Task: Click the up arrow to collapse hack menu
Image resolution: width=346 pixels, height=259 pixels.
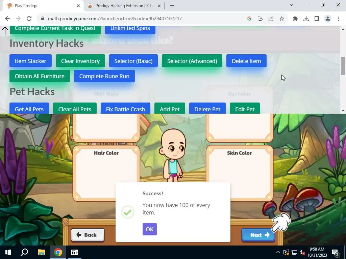Action: pyautogui.click(x=5, y=31)
